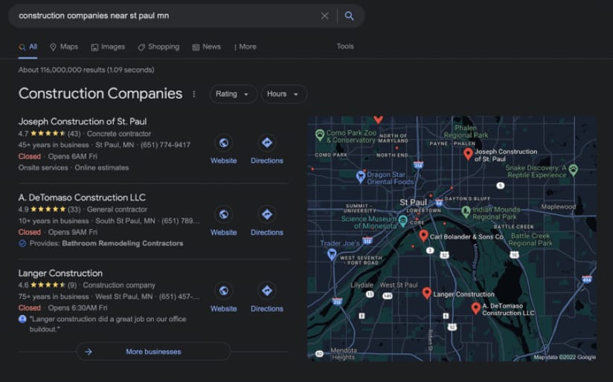Screen dimensions: 613x382
Task: Click the Maplewood label on the map
Action: tap(558, 207)
